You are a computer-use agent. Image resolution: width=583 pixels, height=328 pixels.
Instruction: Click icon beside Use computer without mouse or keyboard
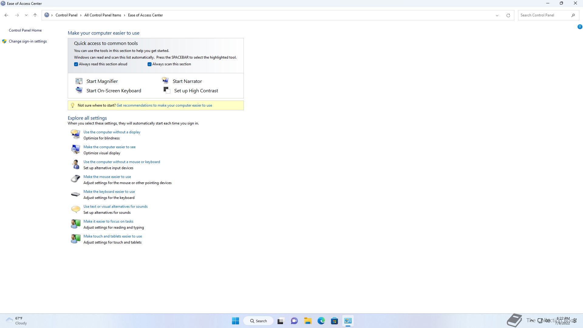(75, 164)
